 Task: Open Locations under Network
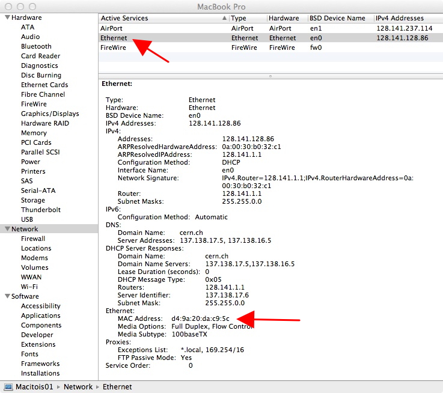[x=36, y=248]
